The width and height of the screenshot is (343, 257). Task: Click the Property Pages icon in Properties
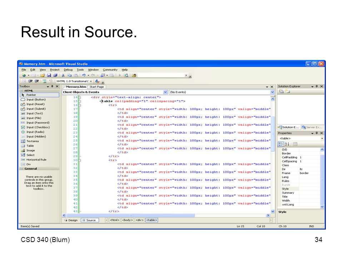pos(295,144)
